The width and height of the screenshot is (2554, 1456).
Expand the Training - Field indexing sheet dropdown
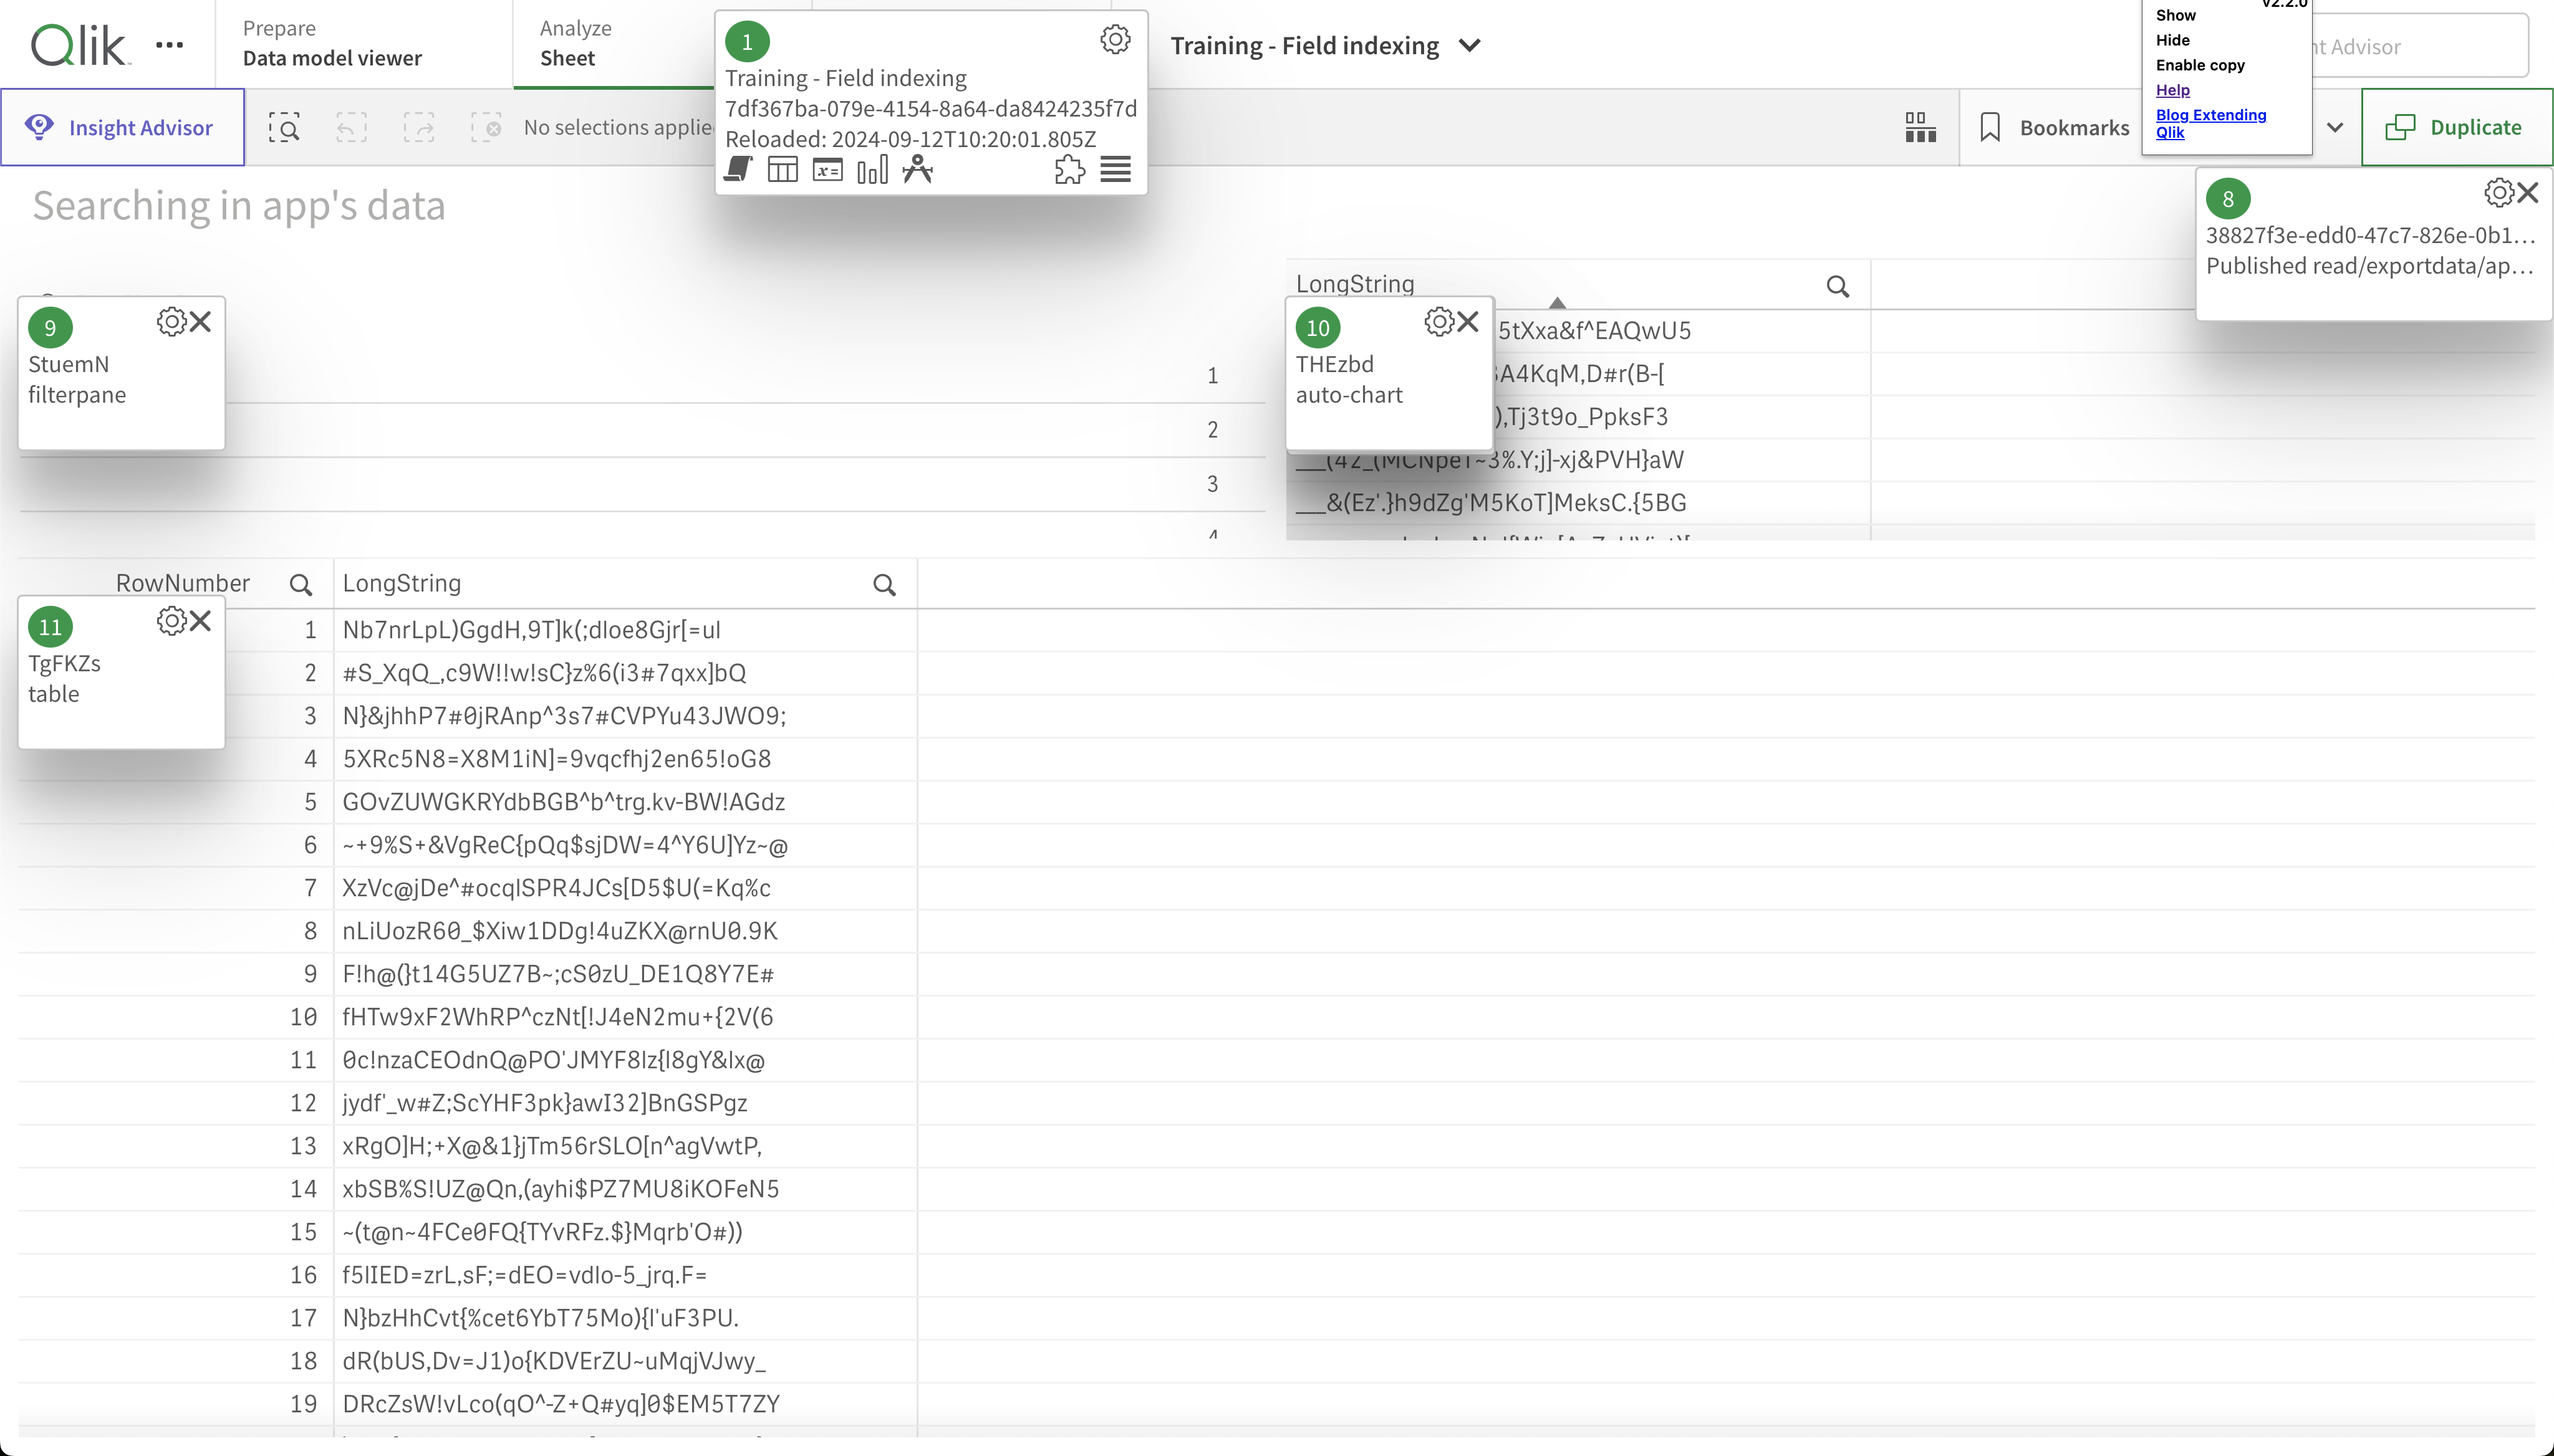point(1468,45)
